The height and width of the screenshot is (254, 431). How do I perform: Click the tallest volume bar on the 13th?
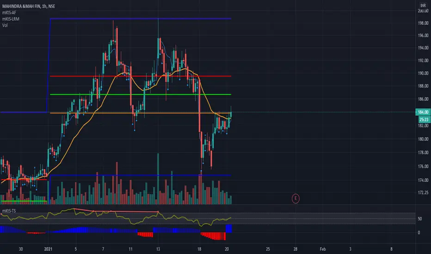158,179
